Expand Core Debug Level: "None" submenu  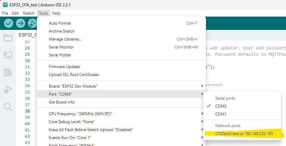pyautogui.click(x=121, y=122)
